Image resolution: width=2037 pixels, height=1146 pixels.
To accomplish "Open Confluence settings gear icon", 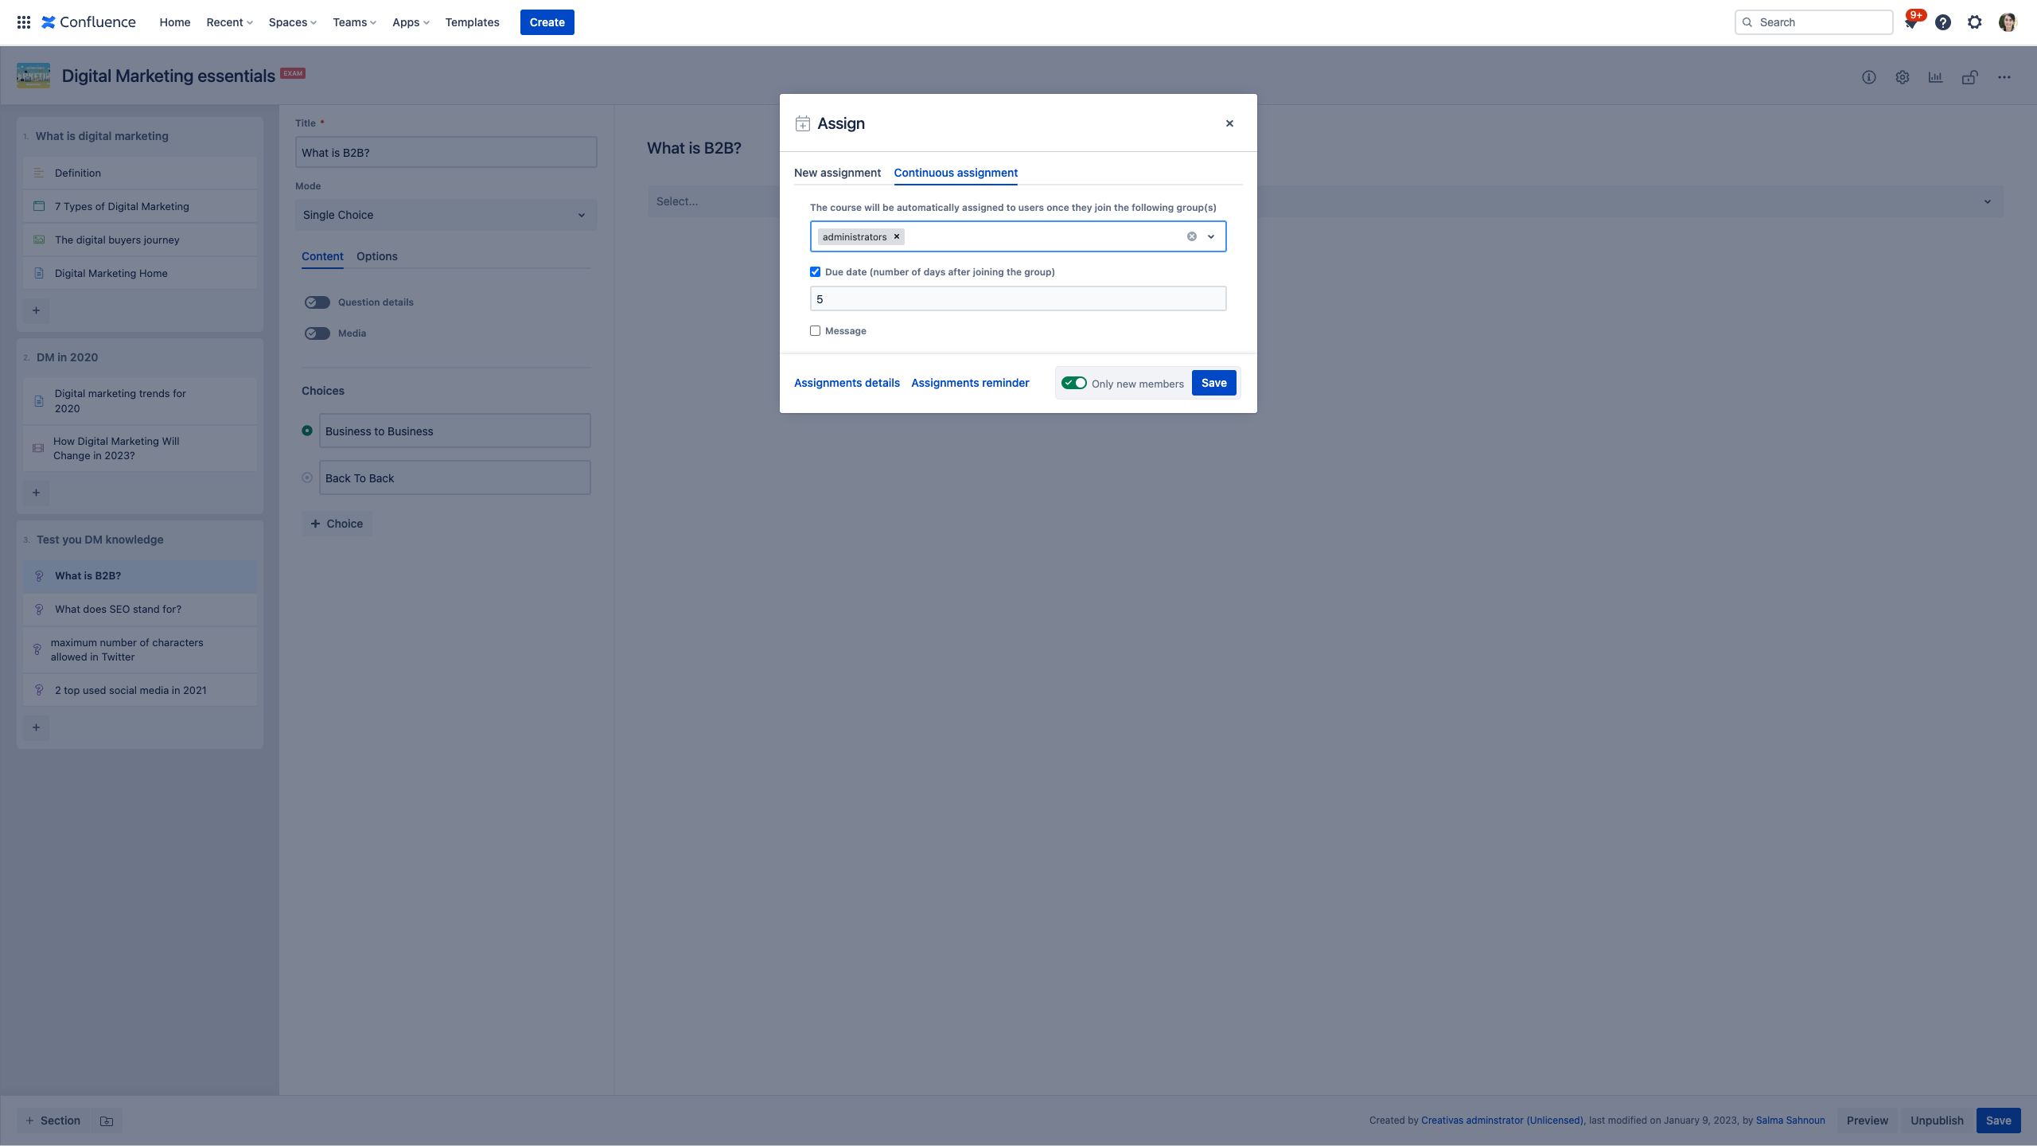I will pyautogui.click(x=1975, y=22).
